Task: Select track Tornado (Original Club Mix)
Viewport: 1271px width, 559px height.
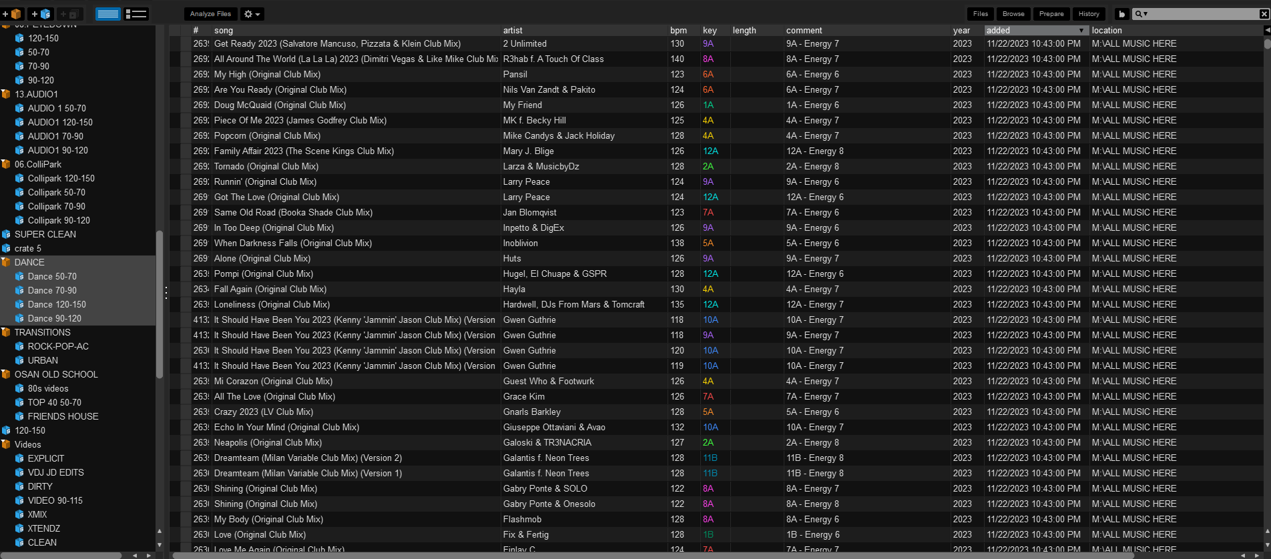Action: (266, 166)
